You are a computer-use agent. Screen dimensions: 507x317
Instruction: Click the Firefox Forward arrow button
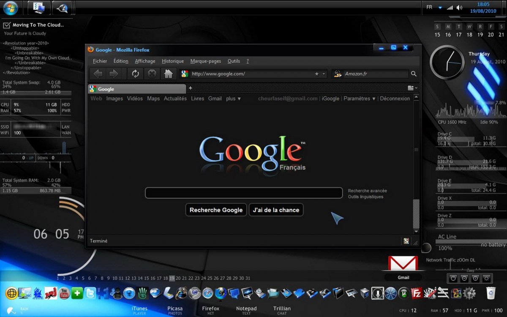[114, 74]
